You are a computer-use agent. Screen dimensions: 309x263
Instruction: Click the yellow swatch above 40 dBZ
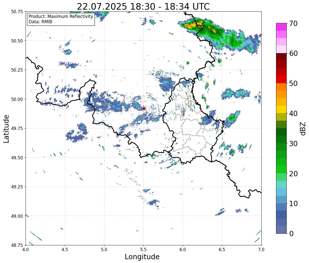tap(281, 109)
